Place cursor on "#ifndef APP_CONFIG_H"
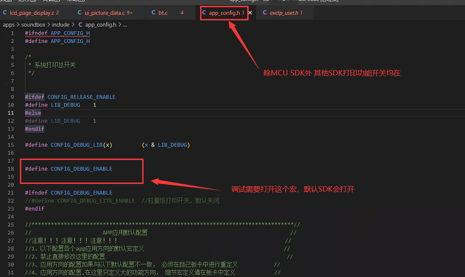 tap(57, 33)
